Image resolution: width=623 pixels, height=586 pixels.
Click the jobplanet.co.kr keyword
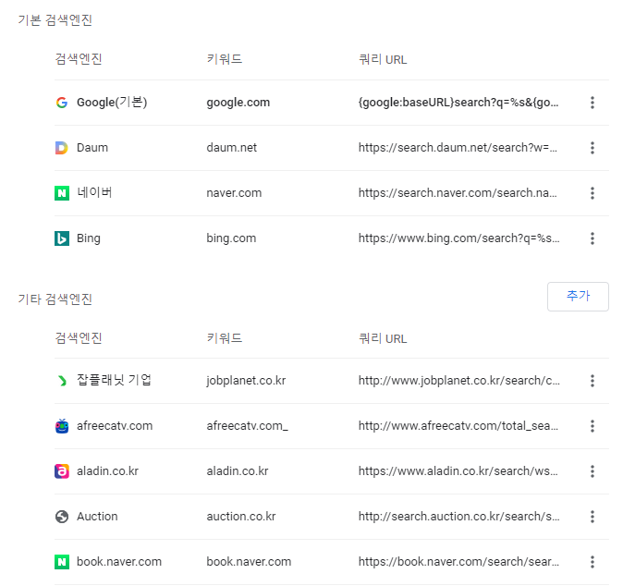(x=246, y=381)
